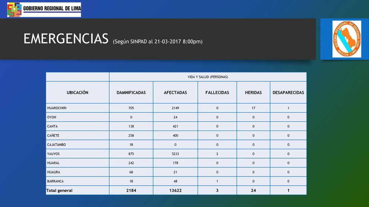The image size is (369, 207).
Task: Click the 400 afectadas cell for Cañete
Action: [175, 135]
